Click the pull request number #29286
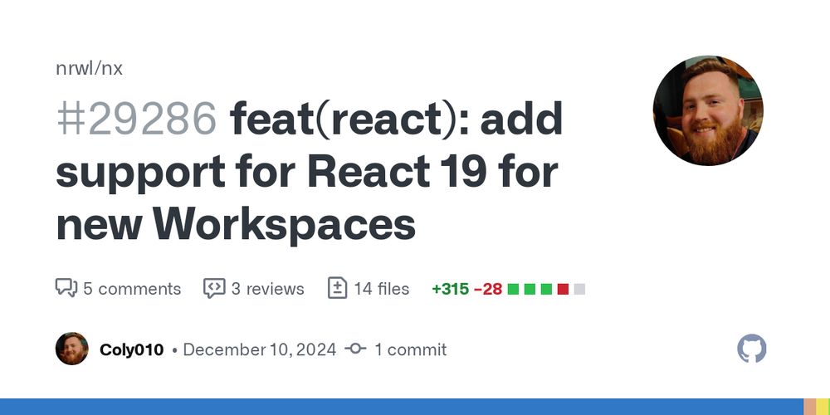Image resolution: width=830 pixels, height=415 pixels. [x=137, y=119]
